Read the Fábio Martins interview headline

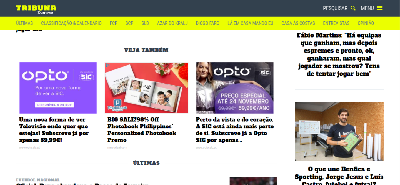(339, 54)
